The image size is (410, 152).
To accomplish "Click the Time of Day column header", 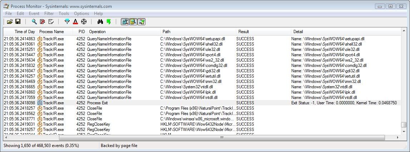I will (20, 32).
